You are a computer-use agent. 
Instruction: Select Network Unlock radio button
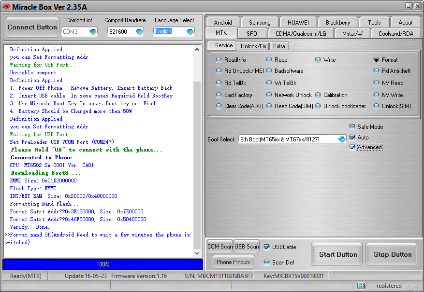click(x=269, y=95)
